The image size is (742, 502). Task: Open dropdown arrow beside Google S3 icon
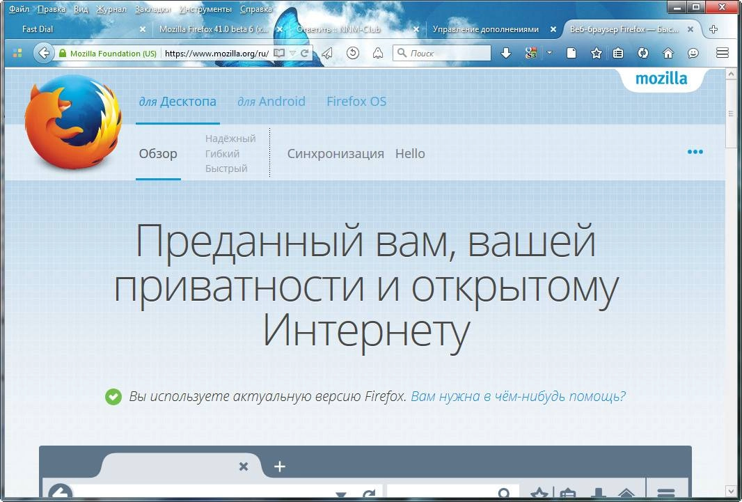549,53
